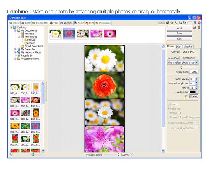The image size is (214, 174).
Task: Click the yellow star icon beside Frame
Action: [186, 96]
